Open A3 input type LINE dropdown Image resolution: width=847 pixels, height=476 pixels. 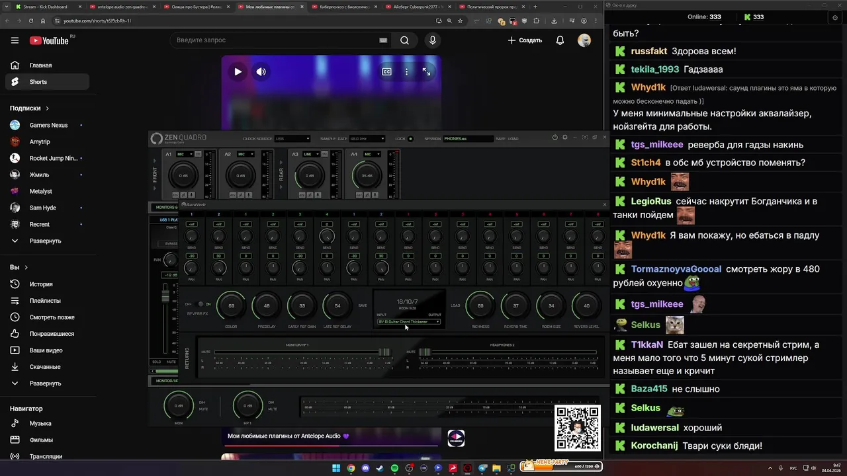[x=311, y=154]
